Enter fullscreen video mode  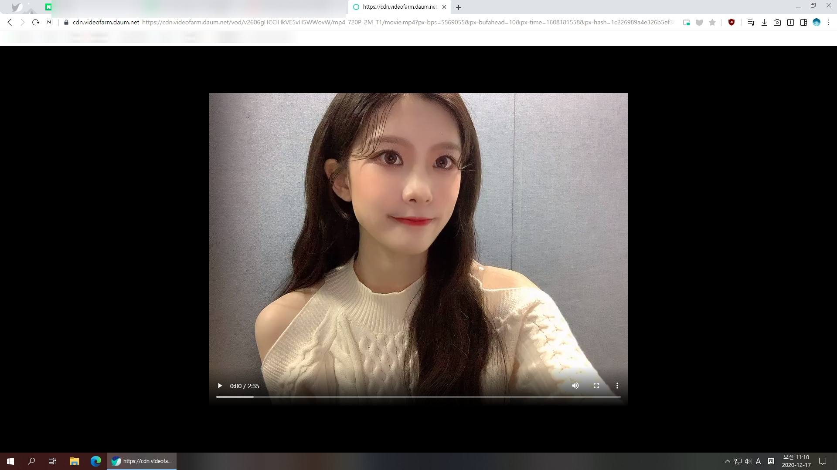pyautogui.click(x=596, y=386)
